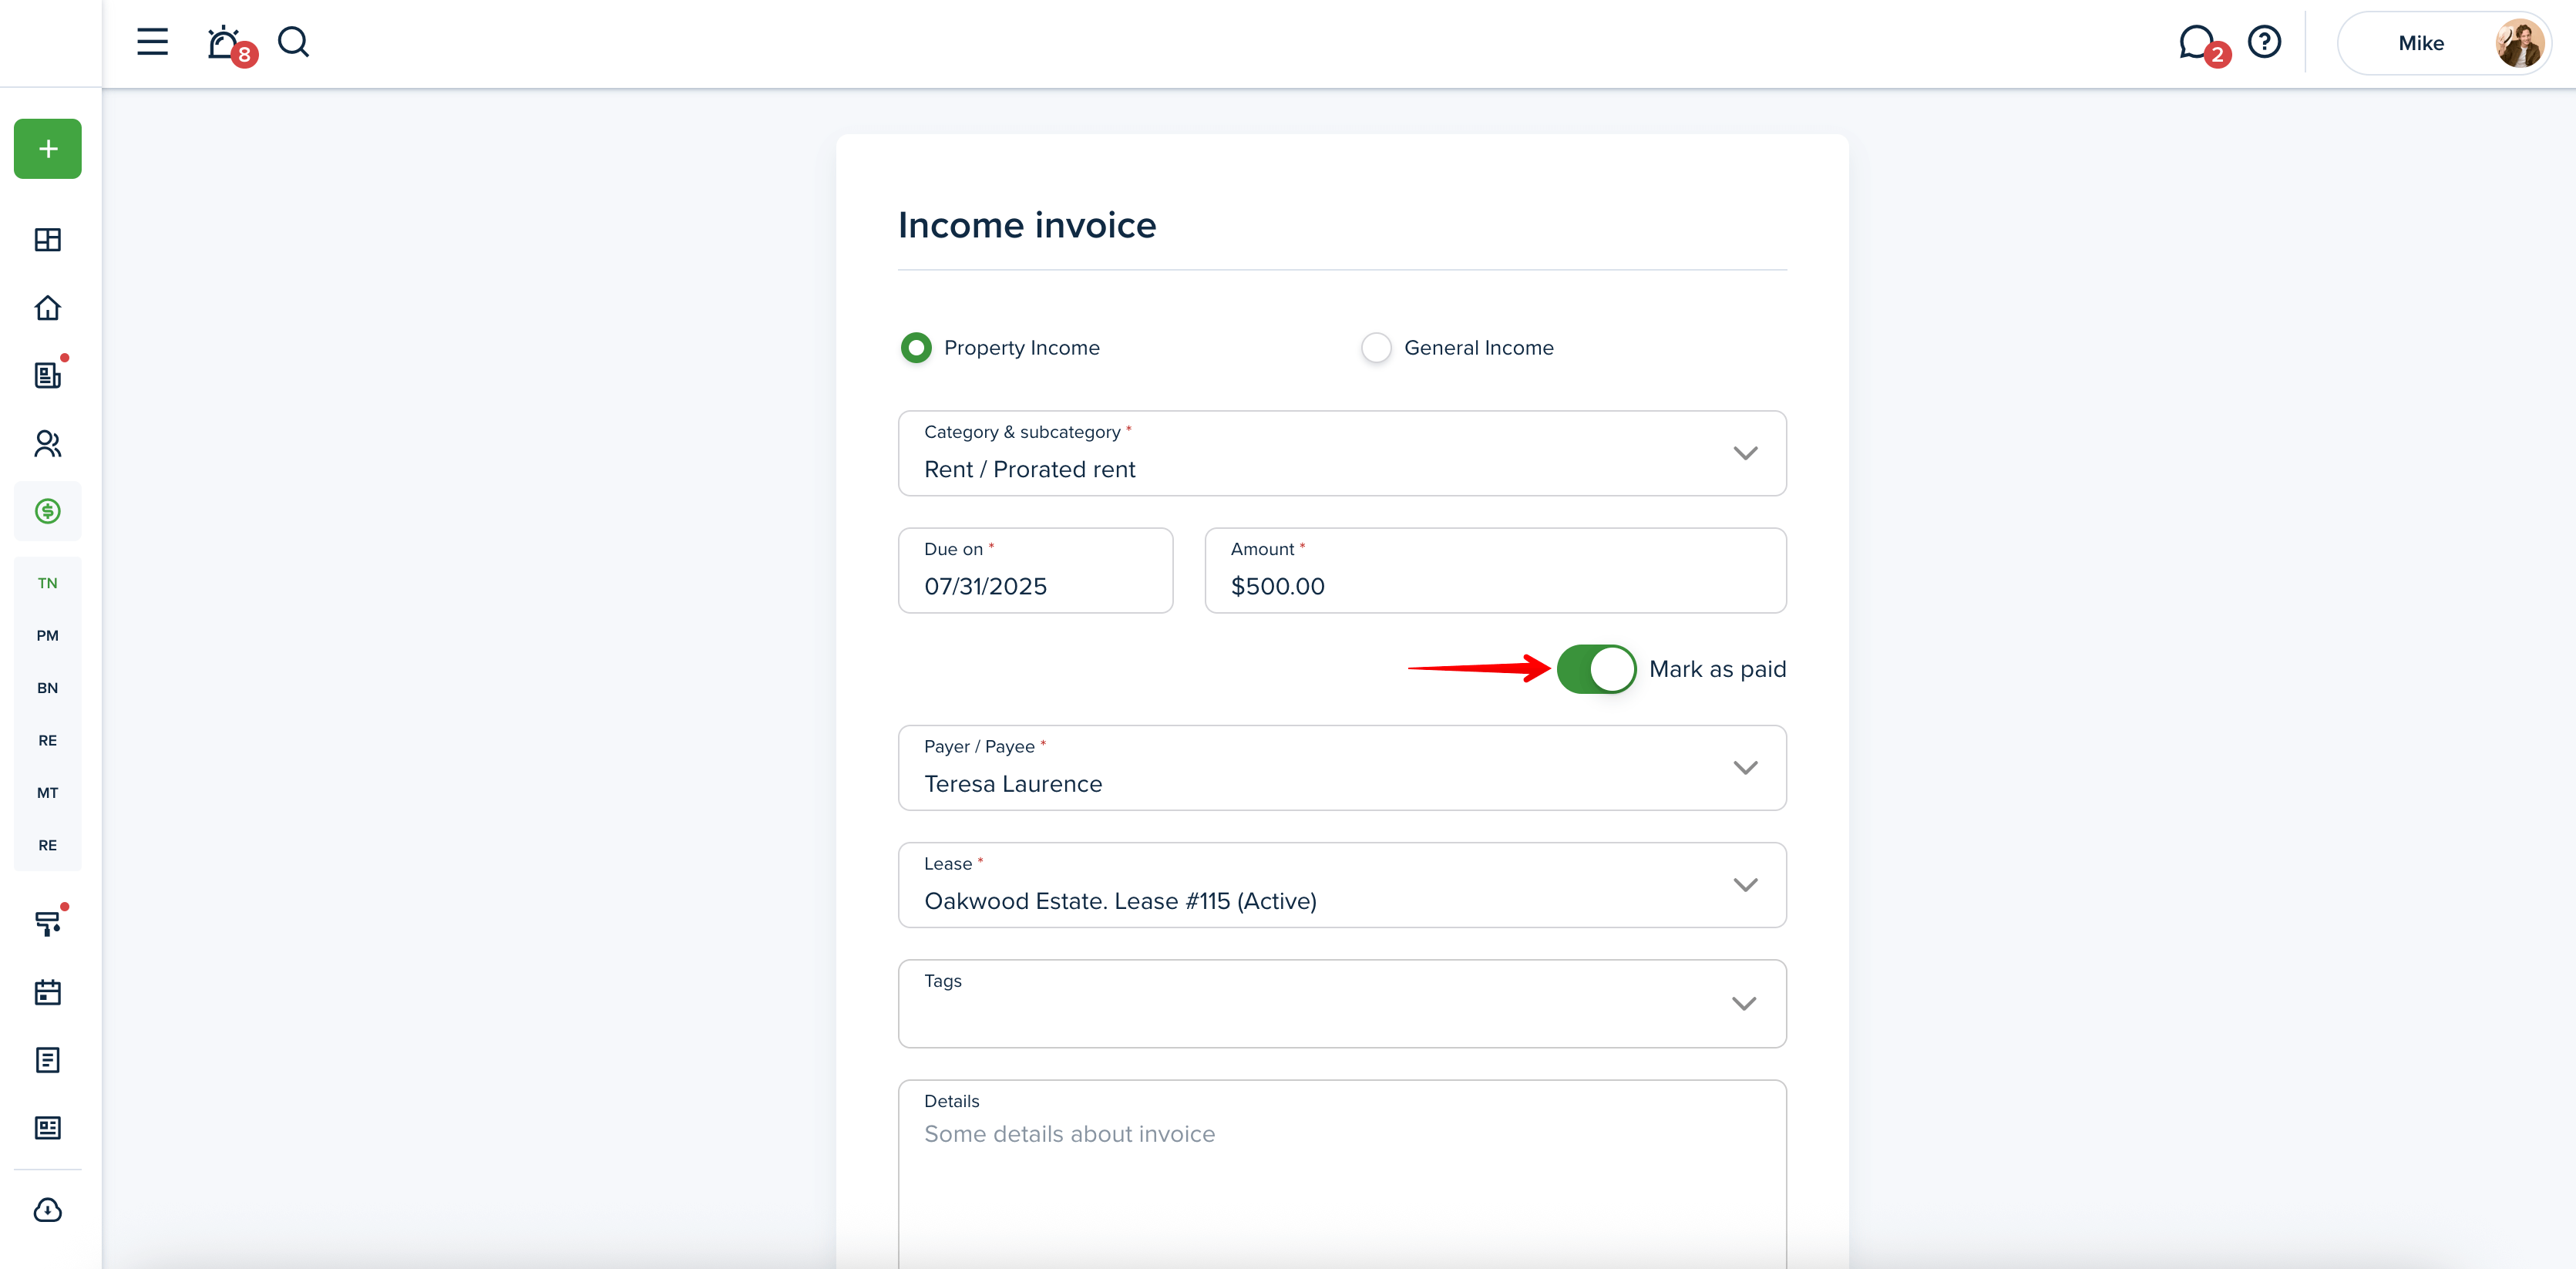
Task: Click the Mark as paid label
Action: click(x=1717, y=669)
